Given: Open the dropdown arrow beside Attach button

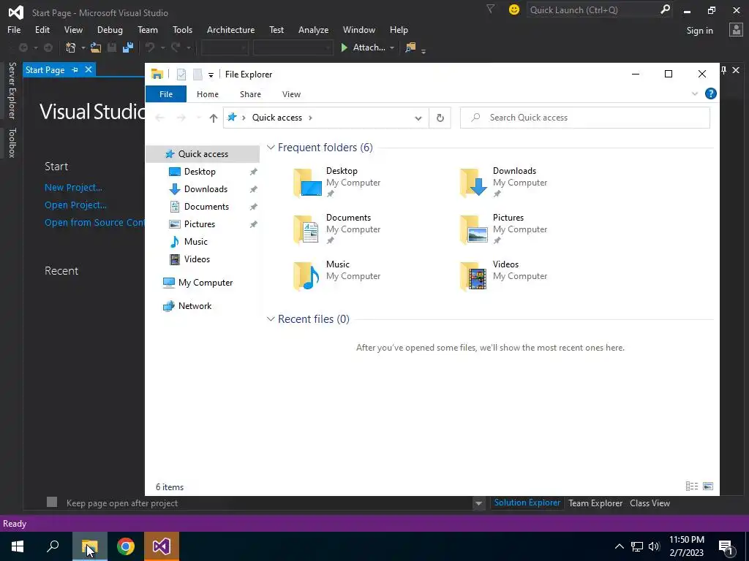Looking at the screenshot, I should point(392,47).
